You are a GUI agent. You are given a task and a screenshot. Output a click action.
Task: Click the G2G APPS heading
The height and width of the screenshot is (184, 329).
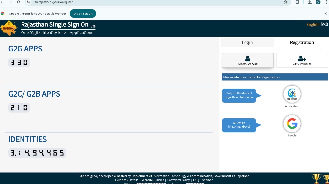pos(25,49)
